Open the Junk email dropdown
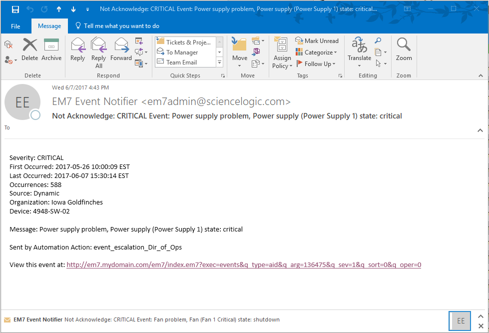Image resolution: width=489 pixels, height=333 pixels. click(10, 59)
